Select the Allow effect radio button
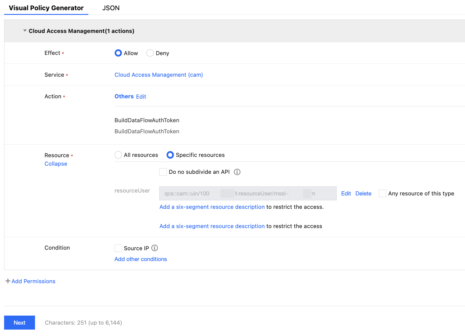This screenshot has height=336, width=465. point(118,53)
